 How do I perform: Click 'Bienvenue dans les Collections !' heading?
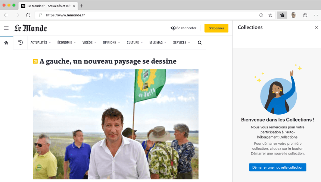click(x=278, y=120)
